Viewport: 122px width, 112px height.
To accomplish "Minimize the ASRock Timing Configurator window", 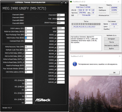I will pyautogui.click(x=62, y=3).
